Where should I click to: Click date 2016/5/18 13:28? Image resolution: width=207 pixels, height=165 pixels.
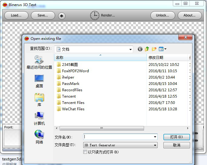[x=163, y=109]
